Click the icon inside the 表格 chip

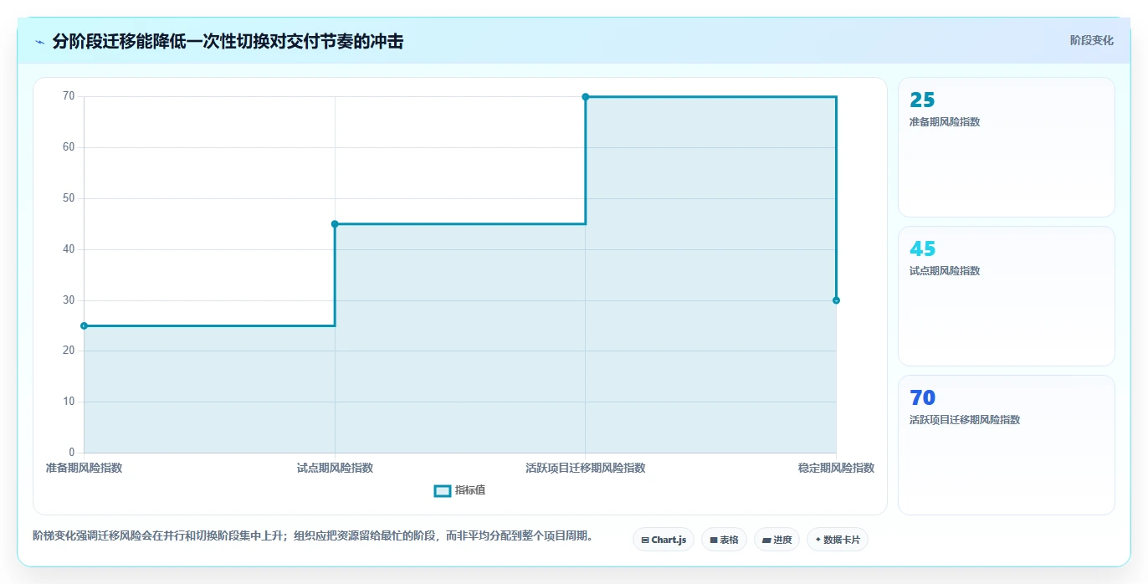tap(714, 540)
